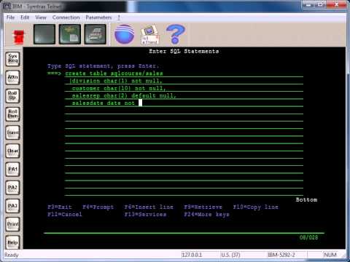The width and height of the screenshot is (350, 262).
Task: Click the F10=Copy line function key text
Action: point(256,207)
